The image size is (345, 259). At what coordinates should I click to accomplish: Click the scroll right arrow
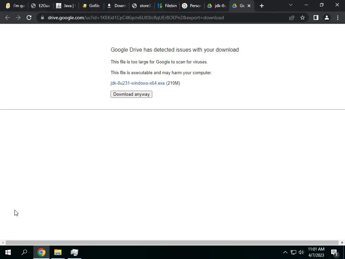pos(342,242)
